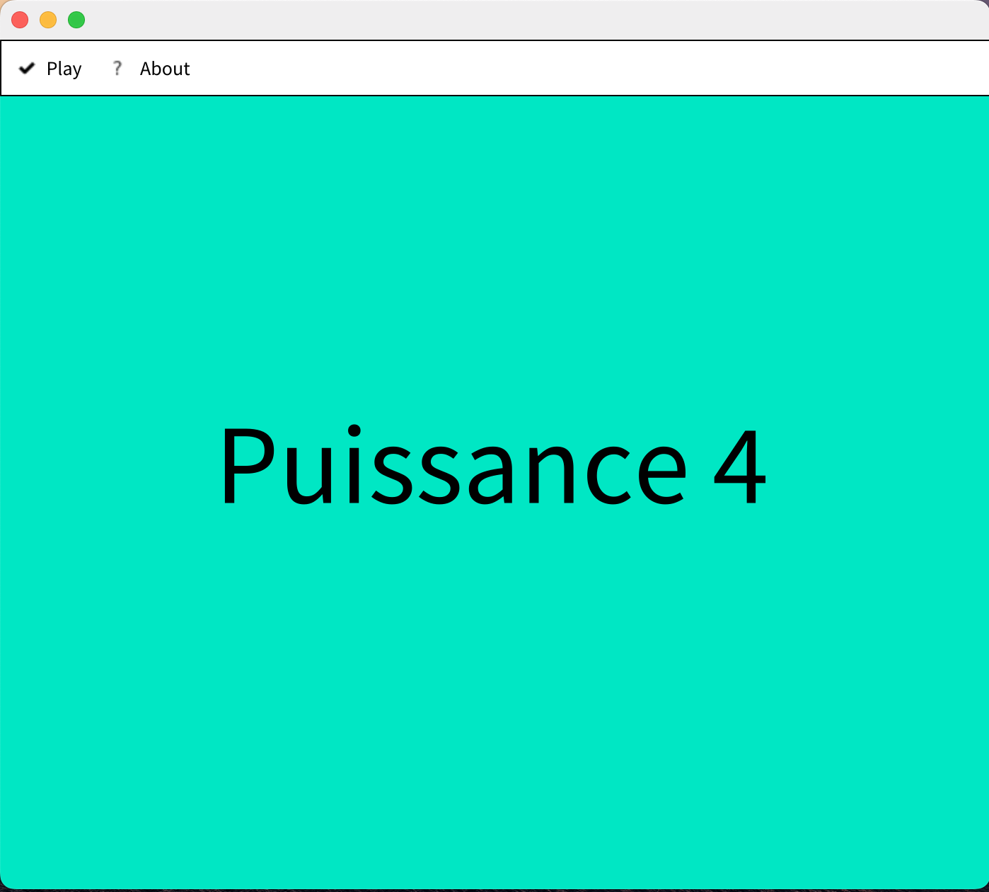The height and width of the screenshot is (892, 989).
Task: Close the window with the red button
Action: coord(20,20)
